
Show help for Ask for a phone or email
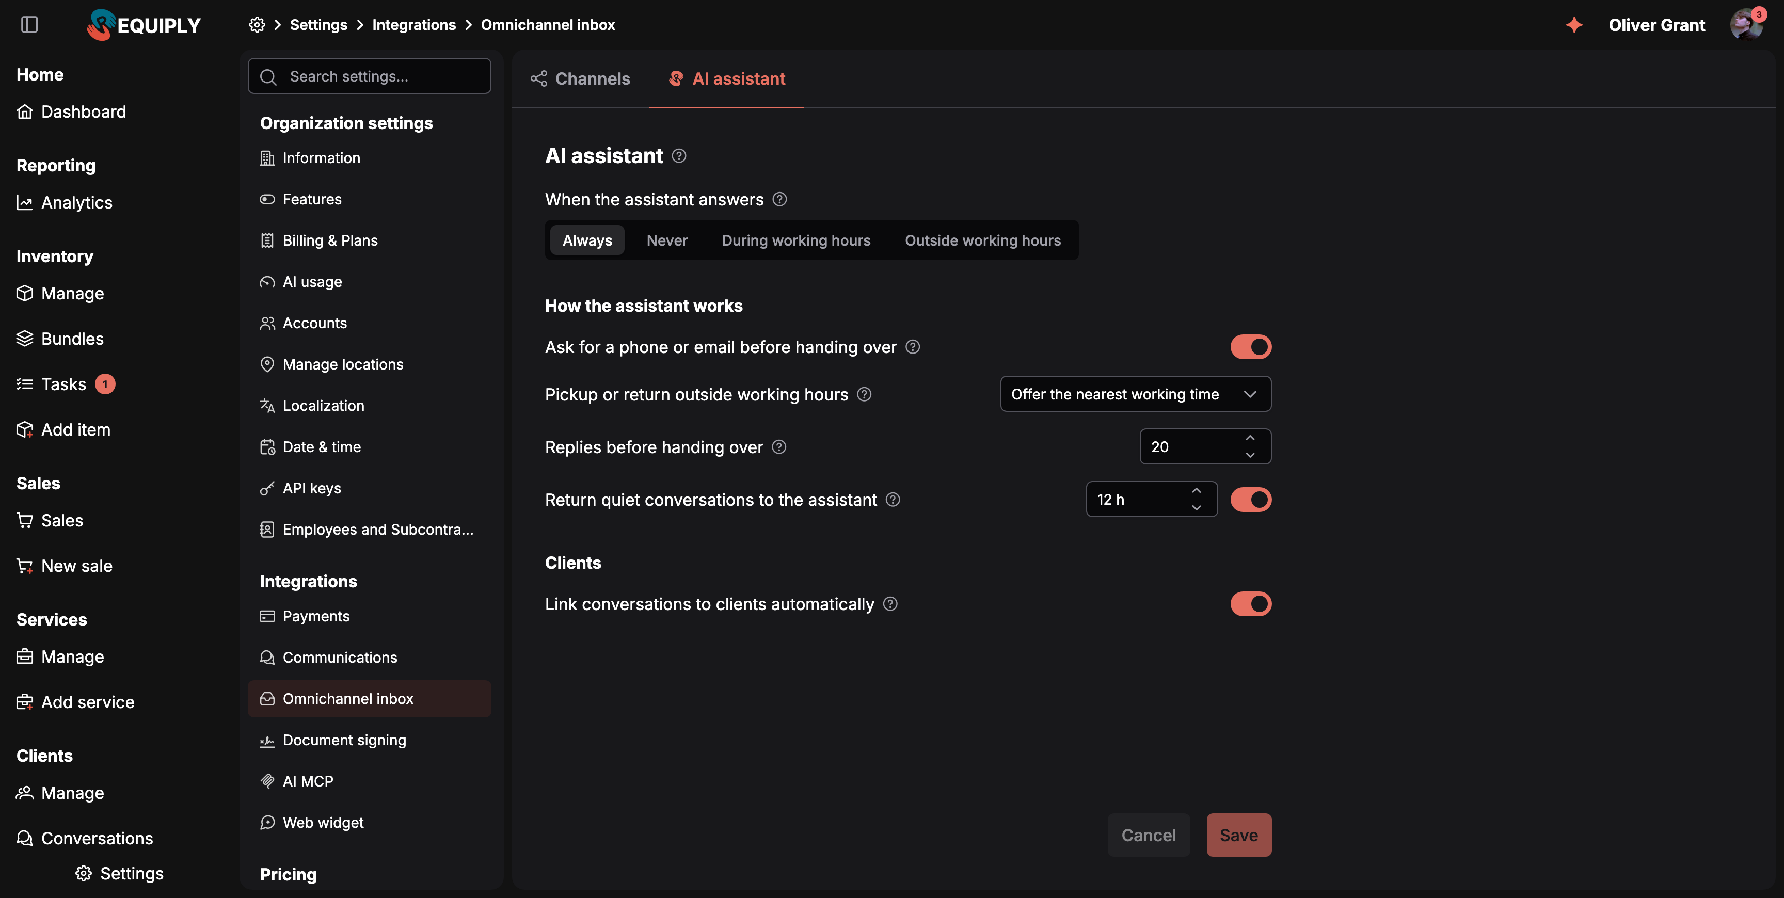(x=913, y=347)
